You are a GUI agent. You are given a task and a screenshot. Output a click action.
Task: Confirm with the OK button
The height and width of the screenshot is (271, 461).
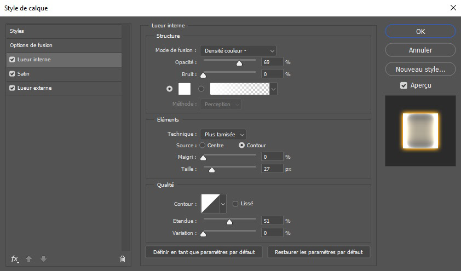point(420,31)
